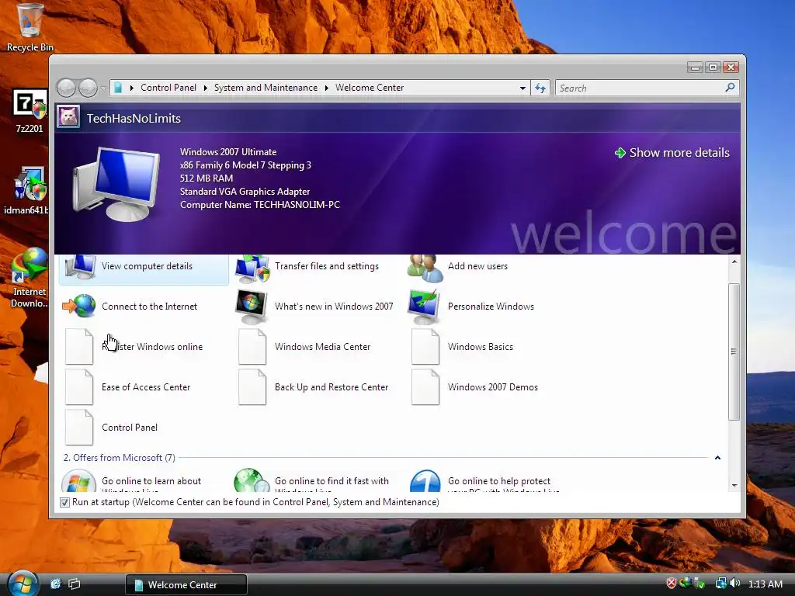The image size is (795, 596).
Task: Click Show more details link
Action: (x=672, y=153)
